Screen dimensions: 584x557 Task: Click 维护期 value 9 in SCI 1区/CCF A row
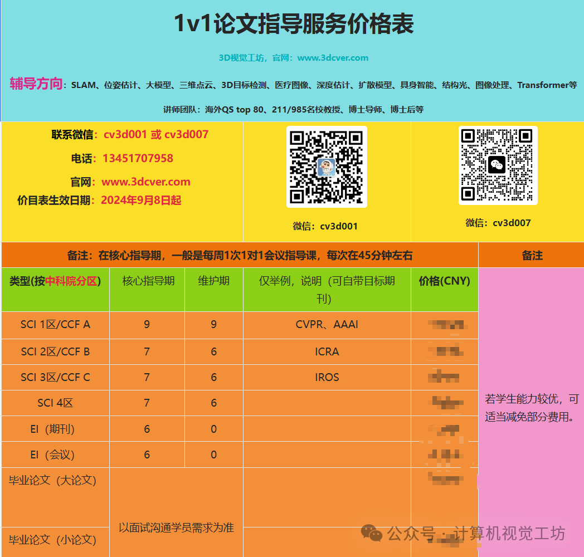(214, 325)
